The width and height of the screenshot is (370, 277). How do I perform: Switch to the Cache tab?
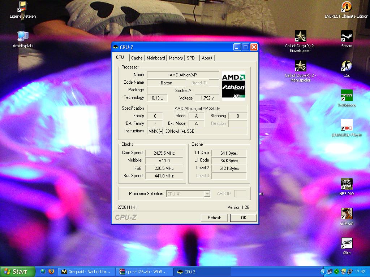point(137,58)
